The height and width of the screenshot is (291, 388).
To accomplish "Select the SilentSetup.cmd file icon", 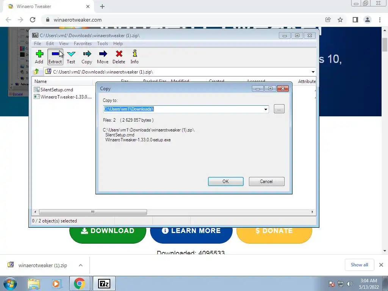I will point(37,89).
